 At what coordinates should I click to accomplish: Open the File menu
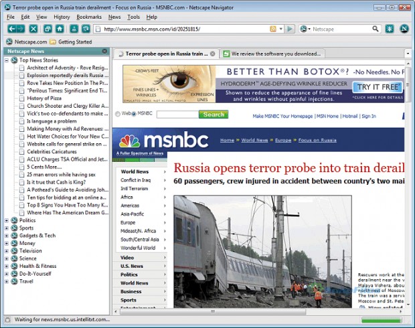point(11,17)
